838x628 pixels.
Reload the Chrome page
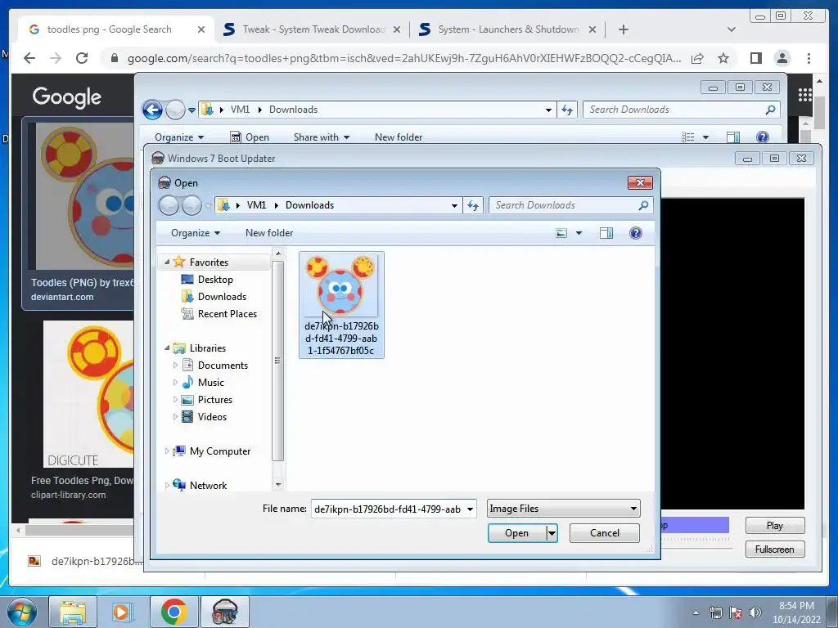pyautogui.click(x=82, y=58)
